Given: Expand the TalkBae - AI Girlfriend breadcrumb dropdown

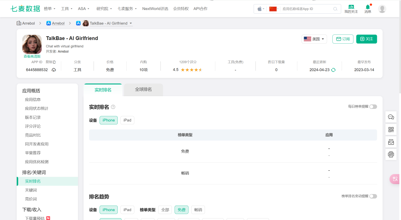Looking at the screenshot, I should [x=131, y=23].
